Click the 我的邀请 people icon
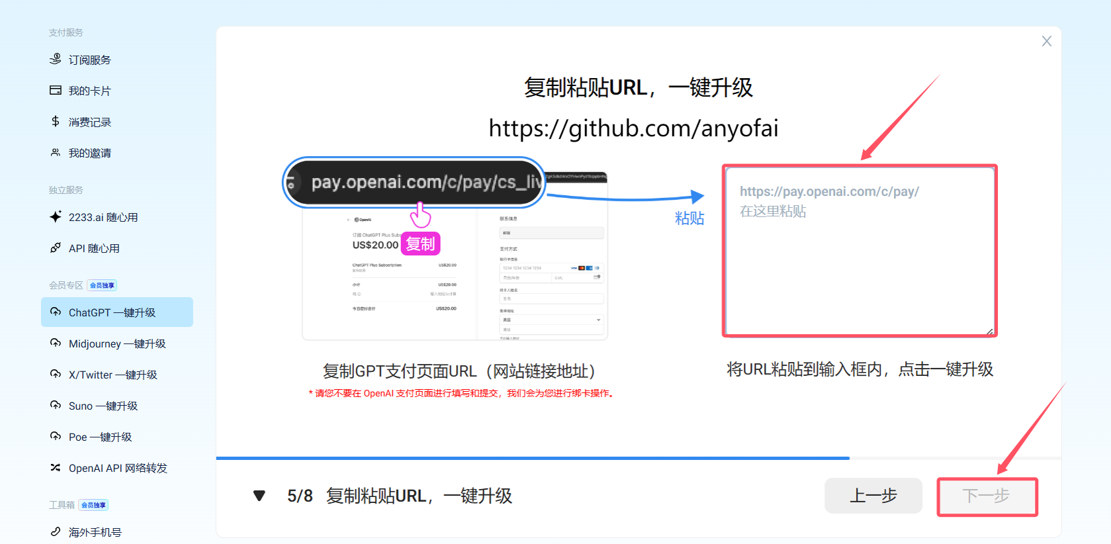1111x544 pixels. pyautogui.click(x=56, y=153)
